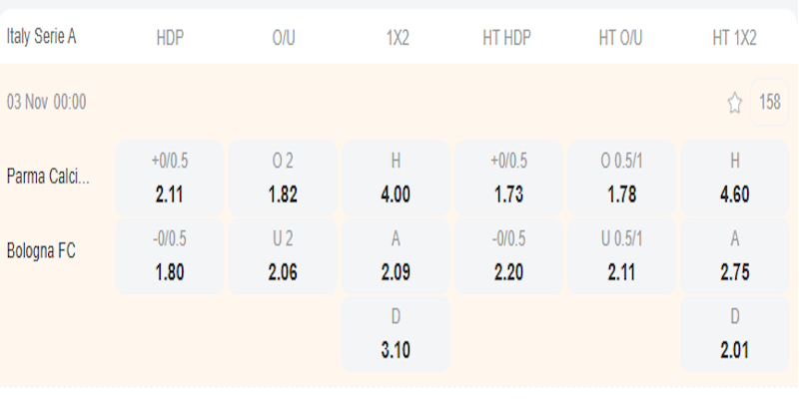
Task: Choose Under 2 goals at 2.06
Action: pyautogui.click(x=283, y=256)
